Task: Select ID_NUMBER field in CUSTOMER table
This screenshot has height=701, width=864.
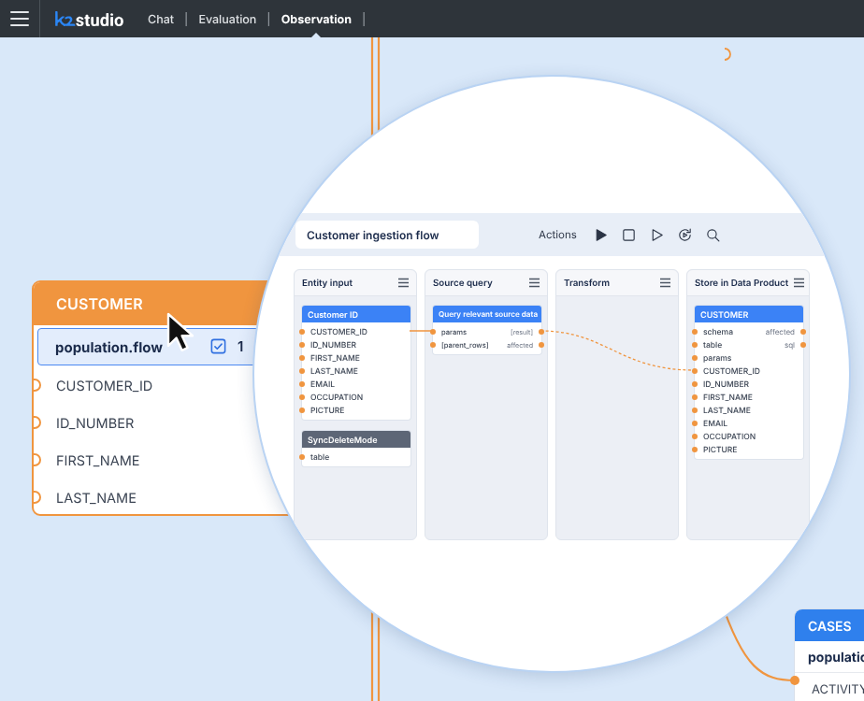Action: click(94, 422)
